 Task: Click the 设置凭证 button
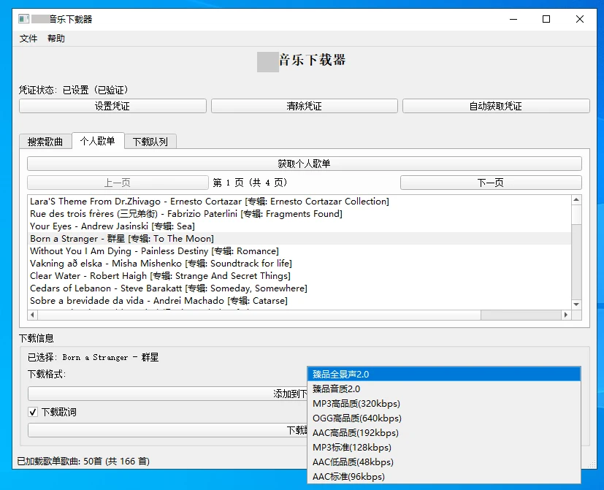(112, 107)
